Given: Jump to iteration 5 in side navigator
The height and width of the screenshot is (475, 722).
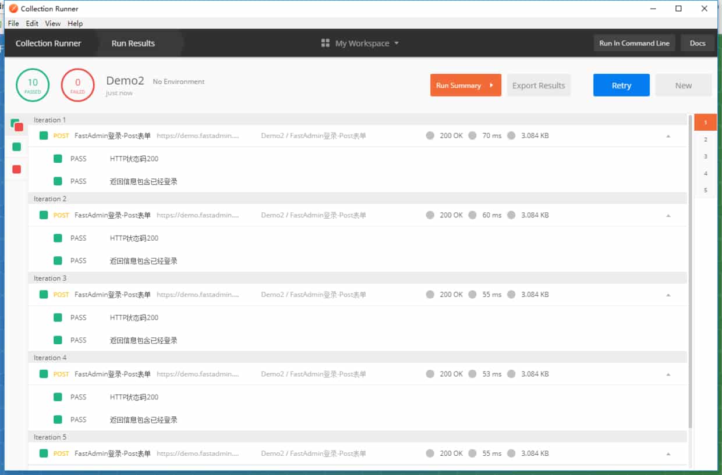Looking at the screenshot, I should point(705,190).
